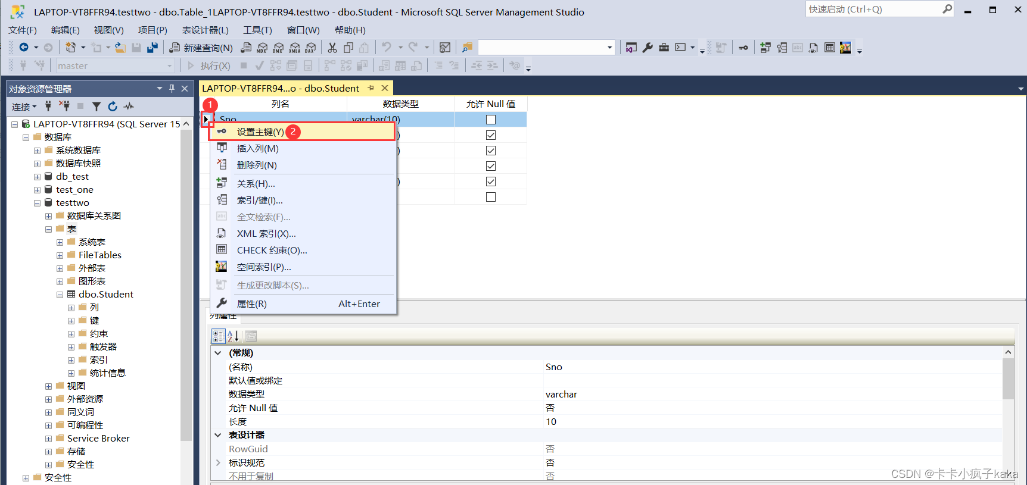Click the Manage Indexes and Keys toolbar icon

click(x=782, y=48)
